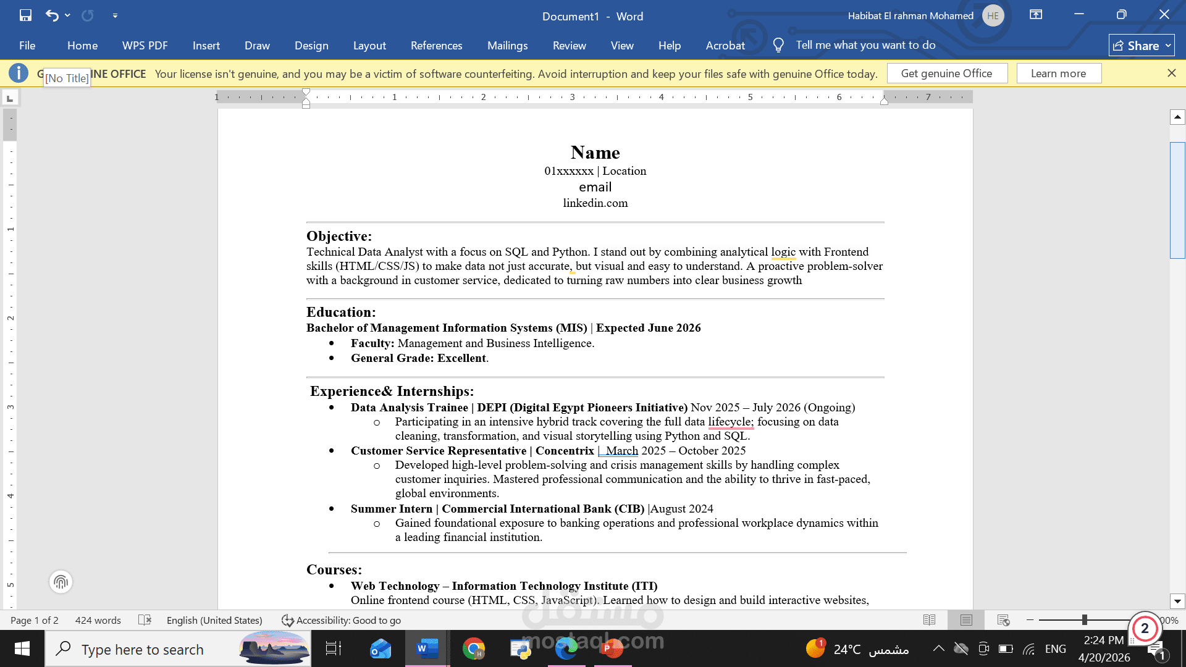Image resolution: width=1186 pixels, height=667 pixels.
Task: Click the Tell me lightbulb icon
Action: pyautogui.click(x=778, y=45)
